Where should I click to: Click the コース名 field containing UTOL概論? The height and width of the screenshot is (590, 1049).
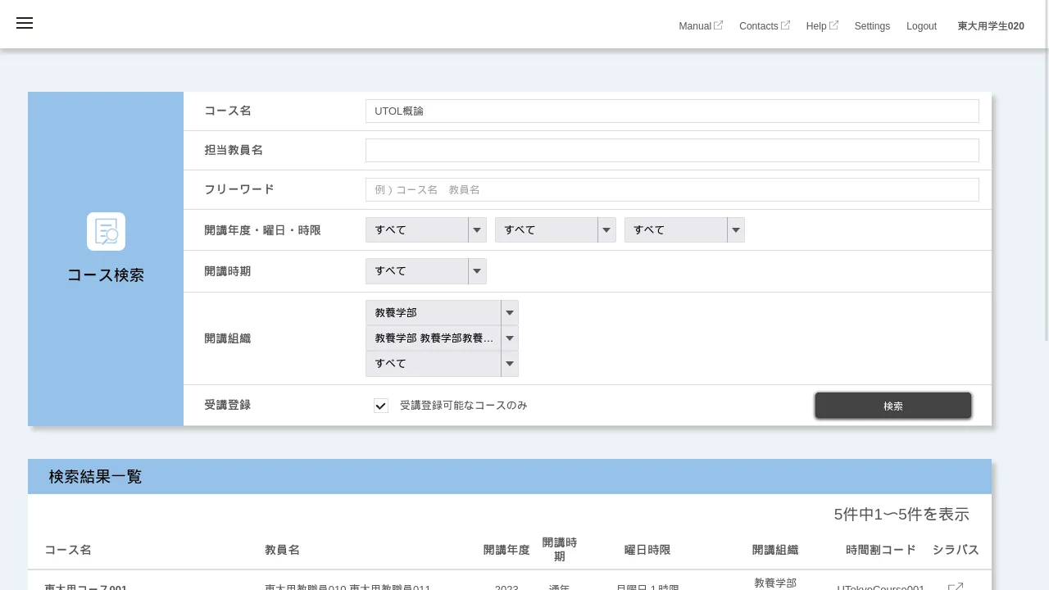click(x=672, y=111)
